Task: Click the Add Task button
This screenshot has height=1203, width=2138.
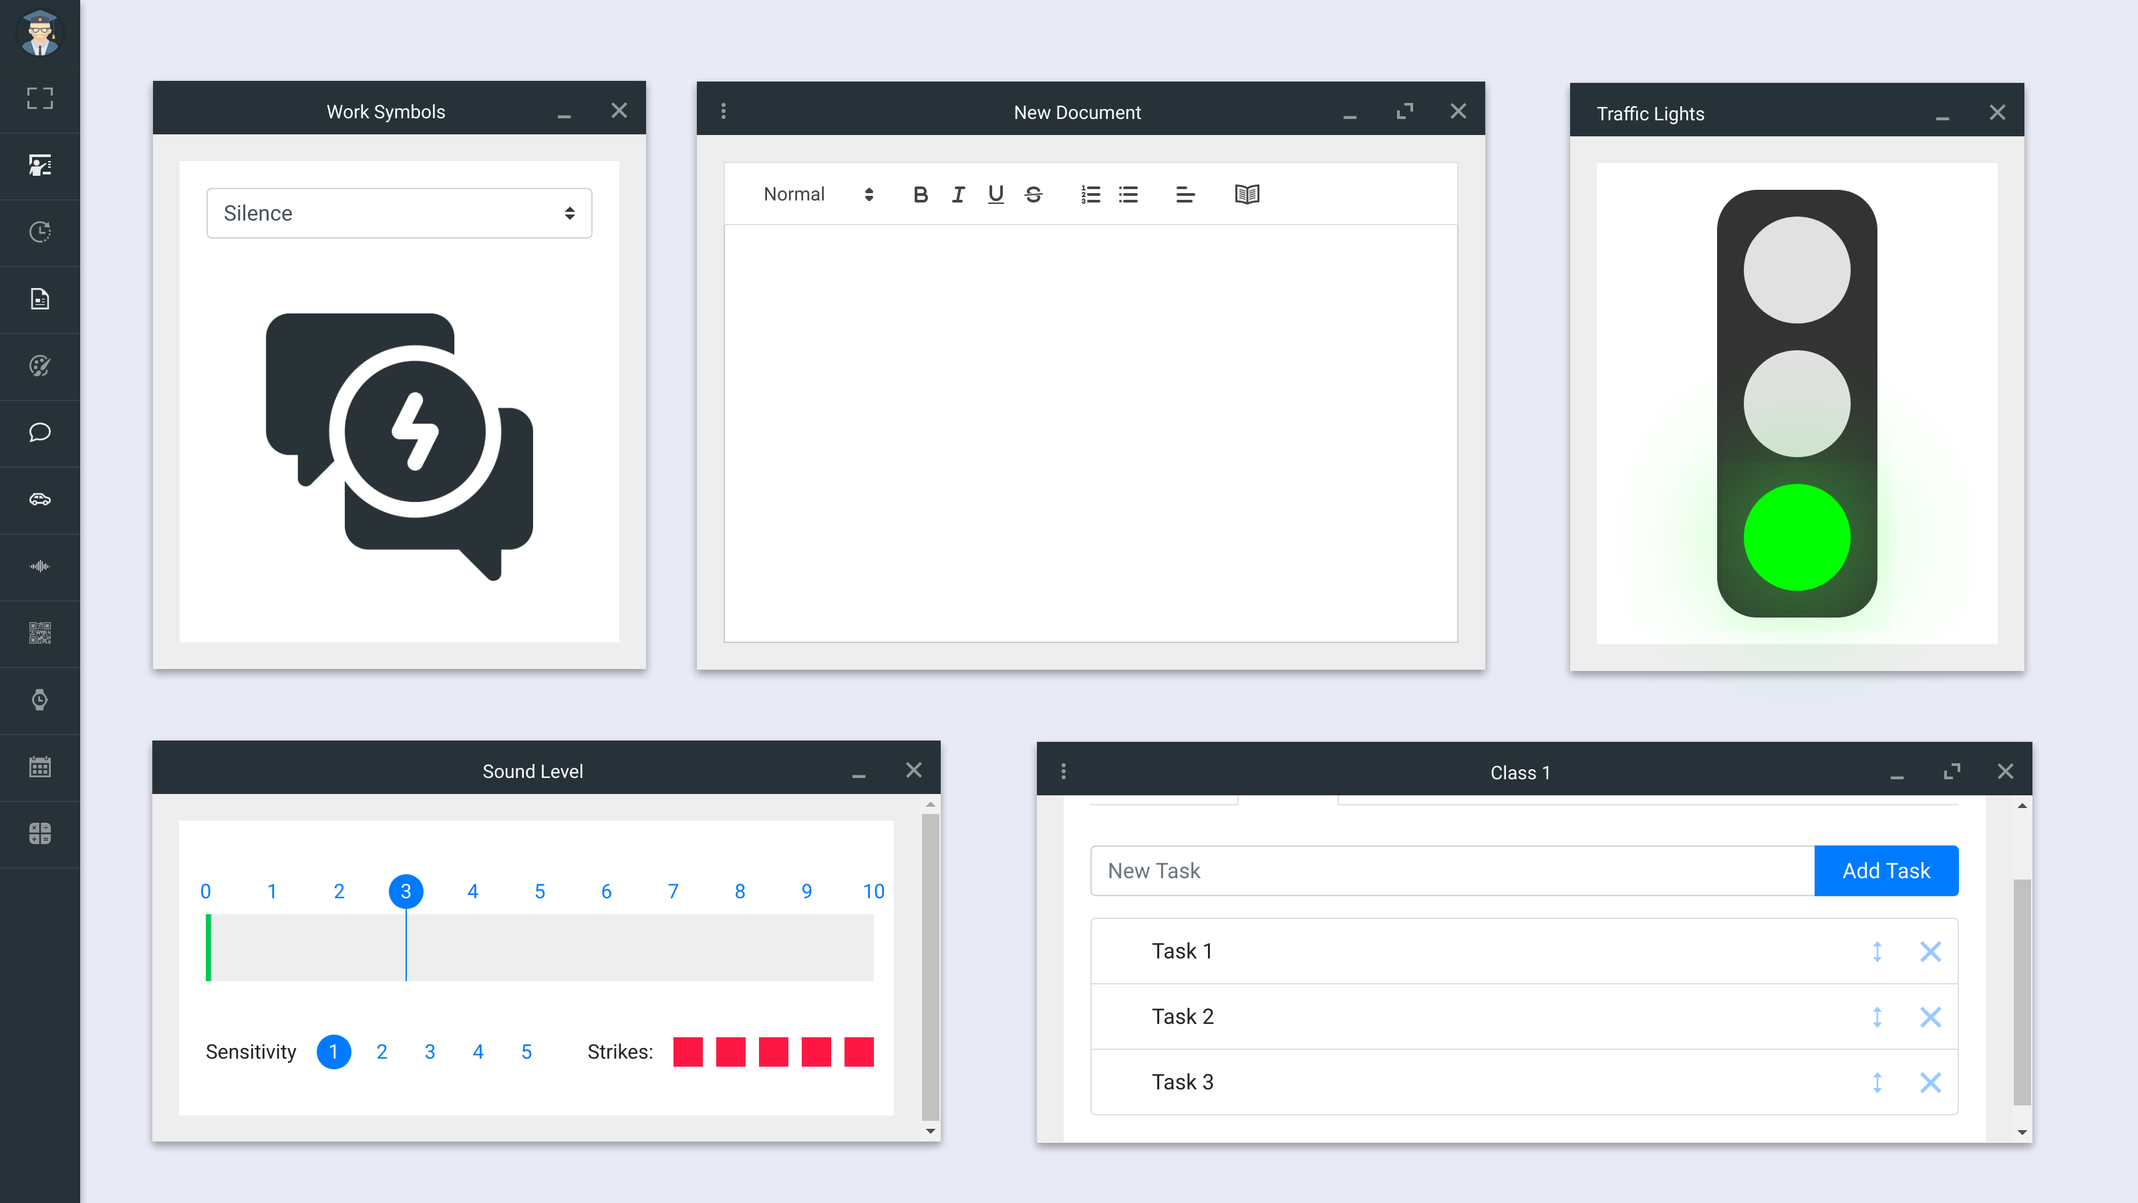Action: [1885, 871]
